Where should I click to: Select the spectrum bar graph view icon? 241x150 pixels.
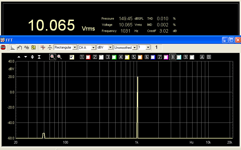pyautogui.click(x=13, y=47)
